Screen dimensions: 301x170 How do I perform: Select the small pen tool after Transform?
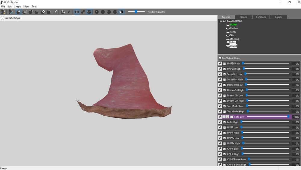coord(69,12)
